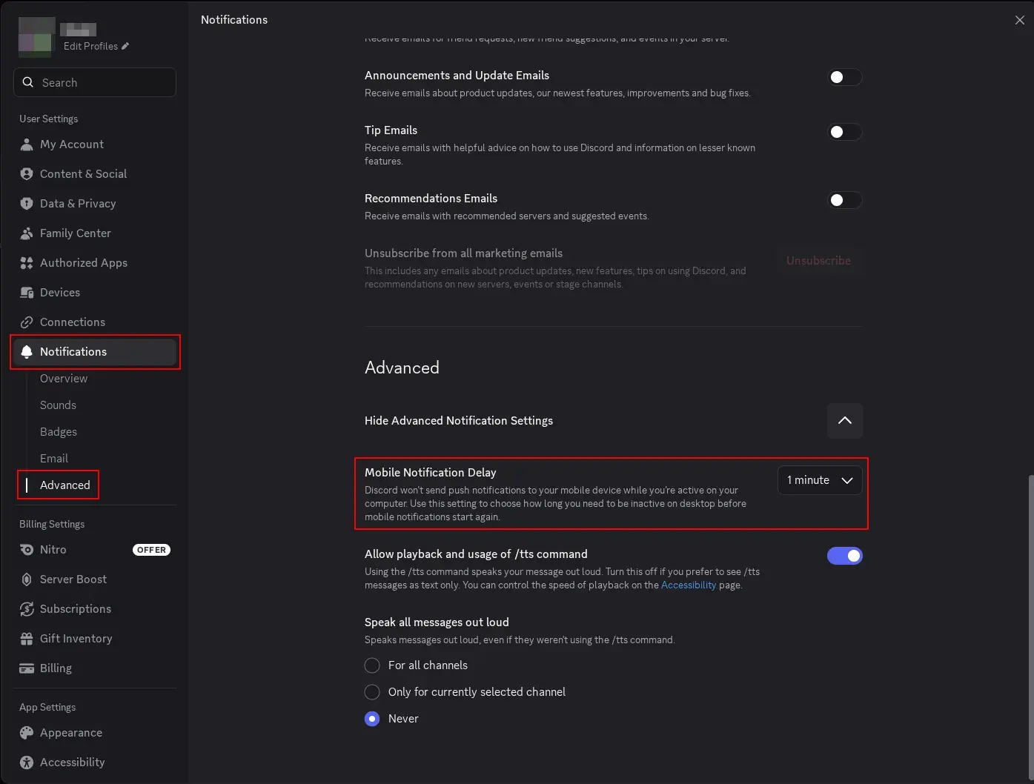This screenshot has width=1034, height=784.
Task: Click the settings Search field
Action: click(x=95, y=82)
